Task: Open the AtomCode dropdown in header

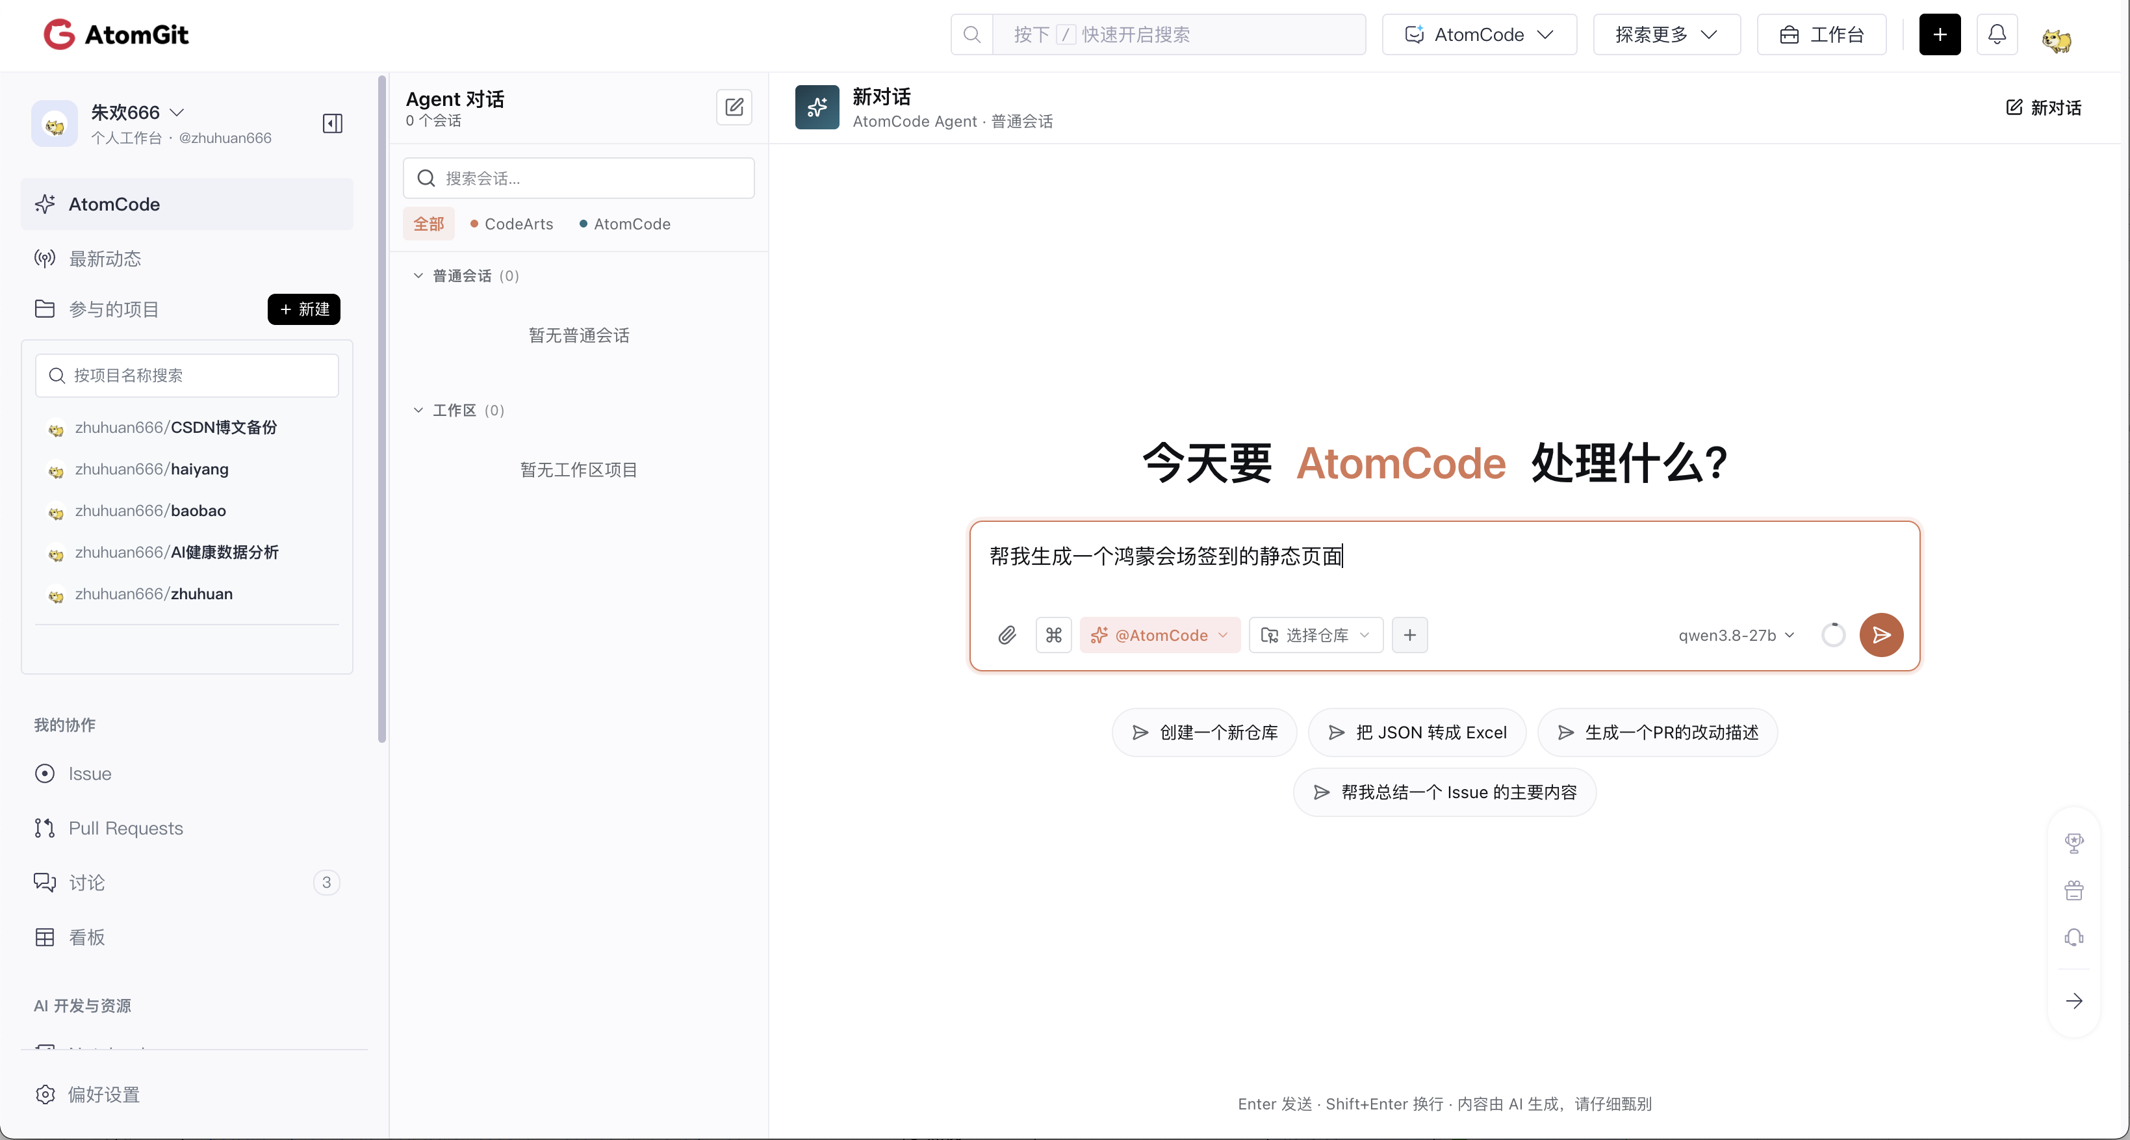Action: coord(1480,34)
